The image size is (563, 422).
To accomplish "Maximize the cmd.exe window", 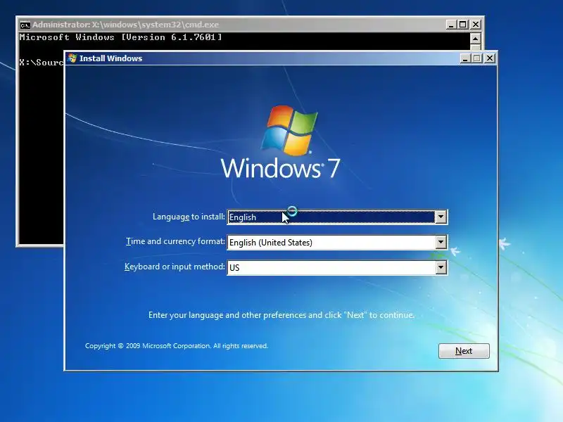I will (x=463, y=25).
